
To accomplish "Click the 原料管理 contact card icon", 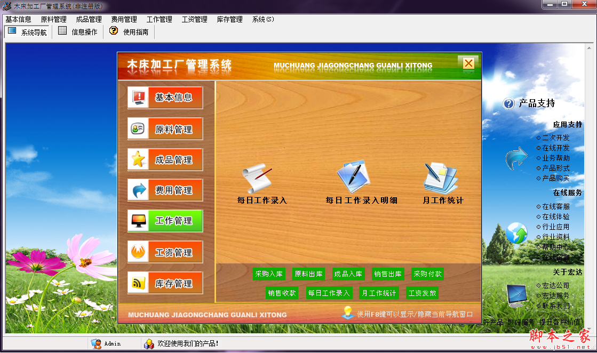I will [x=138, y=129].
